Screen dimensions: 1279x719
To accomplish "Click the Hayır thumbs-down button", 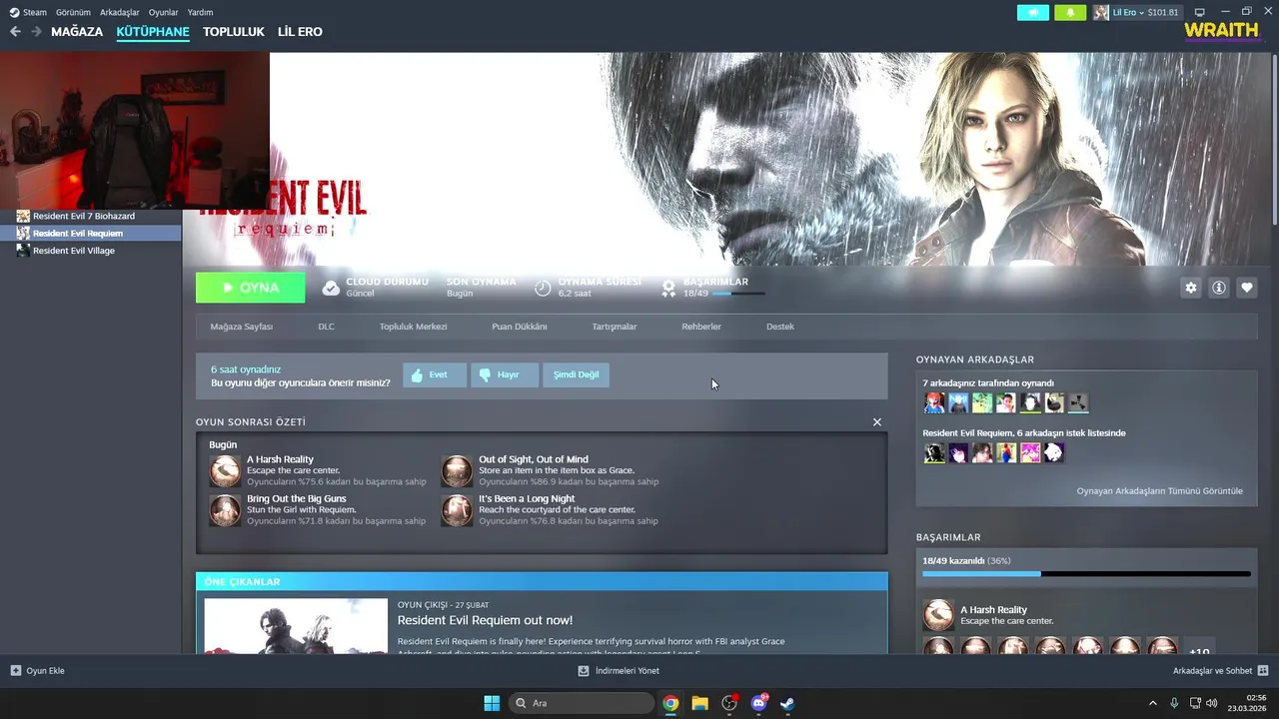I will tap(505, 374).
